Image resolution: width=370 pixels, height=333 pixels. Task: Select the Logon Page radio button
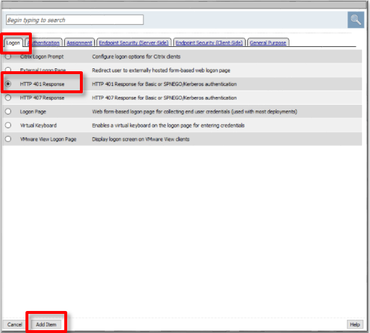click(x=8, y=111)
